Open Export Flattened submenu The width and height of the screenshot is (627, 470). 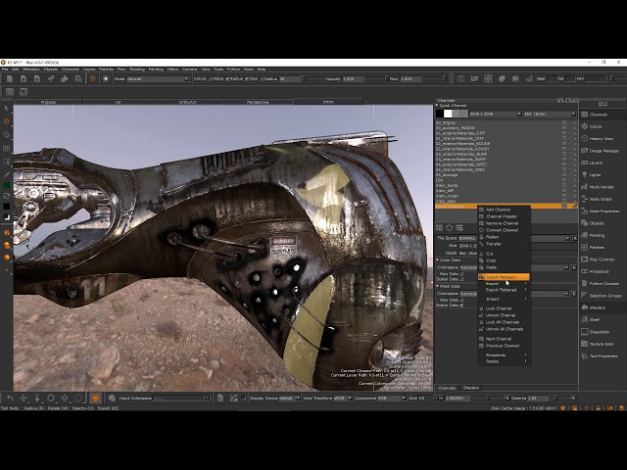504,290
